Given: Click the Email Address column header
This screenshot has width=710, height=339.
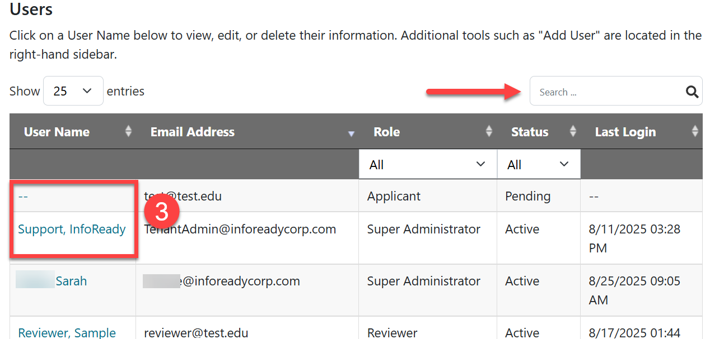Looking at the screenshot, I should coord(247,132).
